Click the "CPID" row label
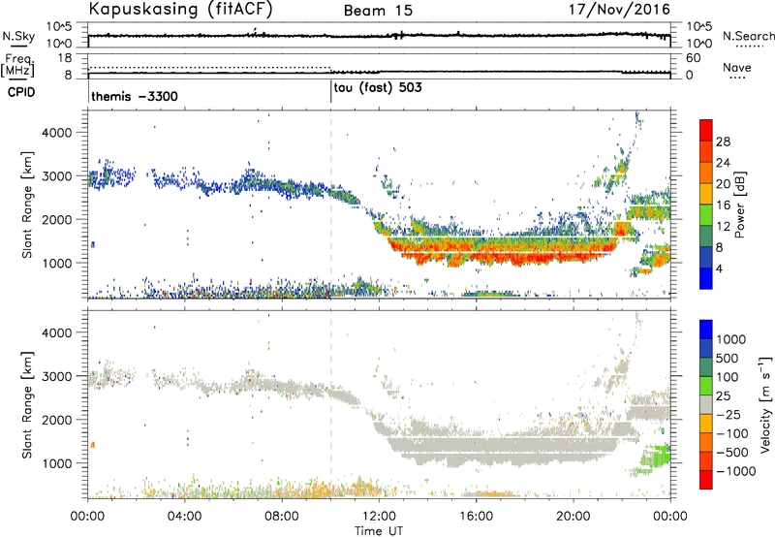 (x=21, y=92)
